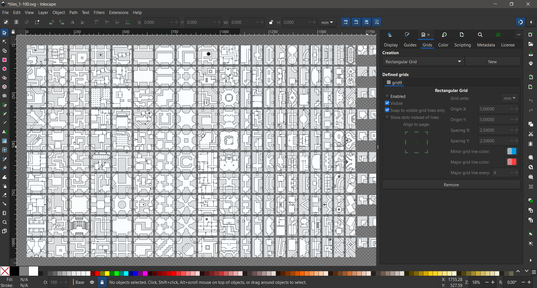Select the Zoom tool in toolbox
This screenshot has width=537, height=288.
pyautogui.click(x=4, y=222)
